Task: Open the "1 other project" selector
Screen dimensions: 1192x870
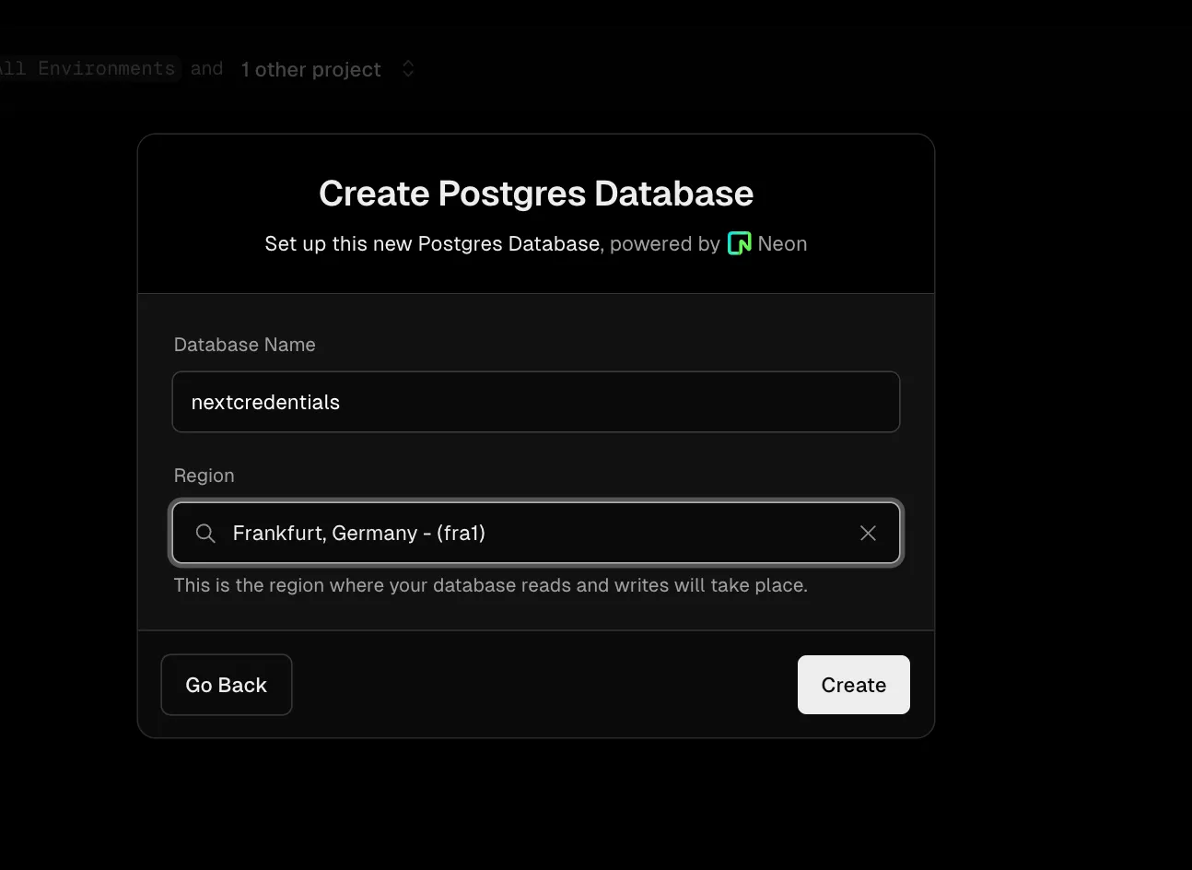Action: pos(310,70)
